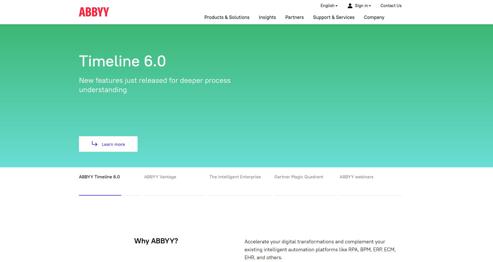Viewport: 493px width, 262px height.
Task: Click the red ABBYY logo
Action: click(x=94, y=12)
